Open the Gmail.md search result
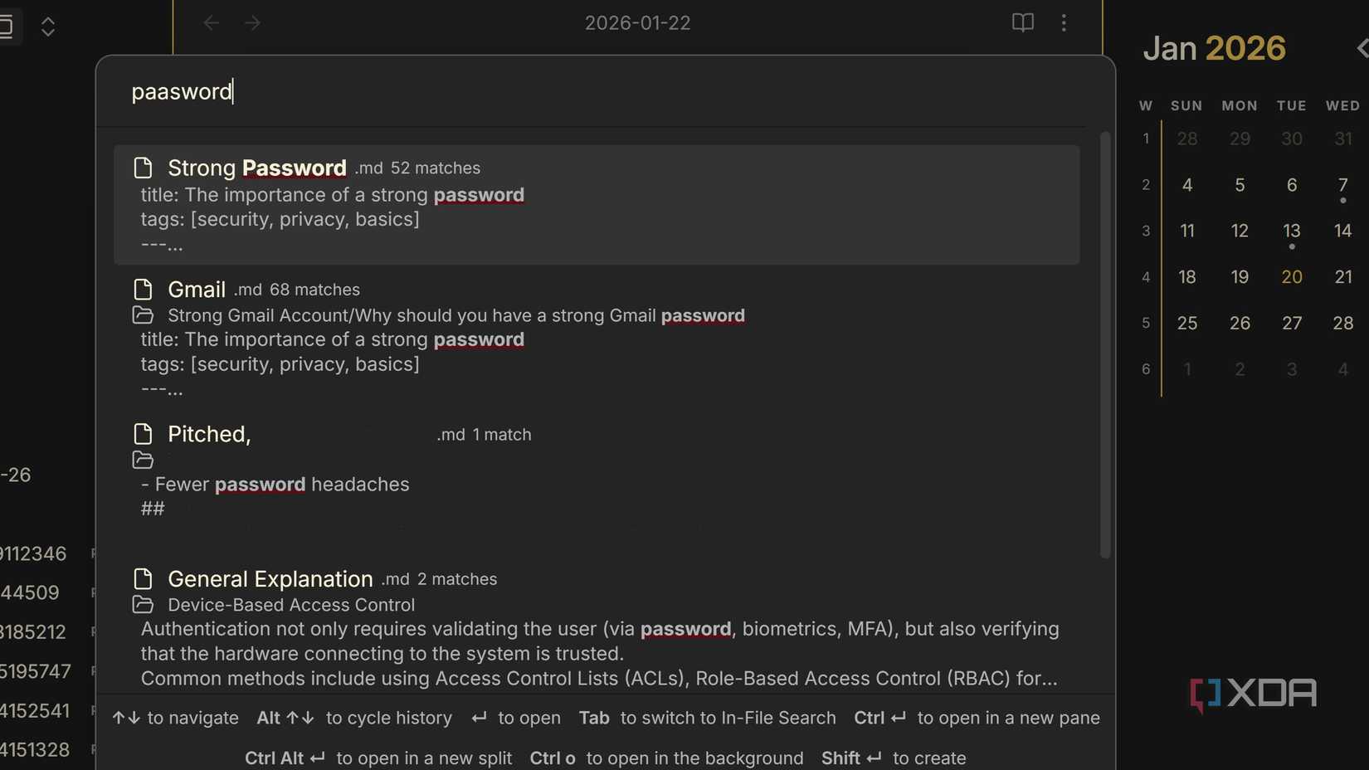1369x770 pixels. coord(197,290)
